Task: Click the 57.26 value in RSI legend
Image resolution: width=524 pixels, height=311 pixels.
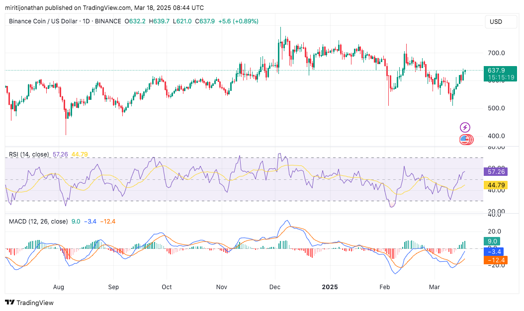Action: pyautogui.click(x=60, y=155)
